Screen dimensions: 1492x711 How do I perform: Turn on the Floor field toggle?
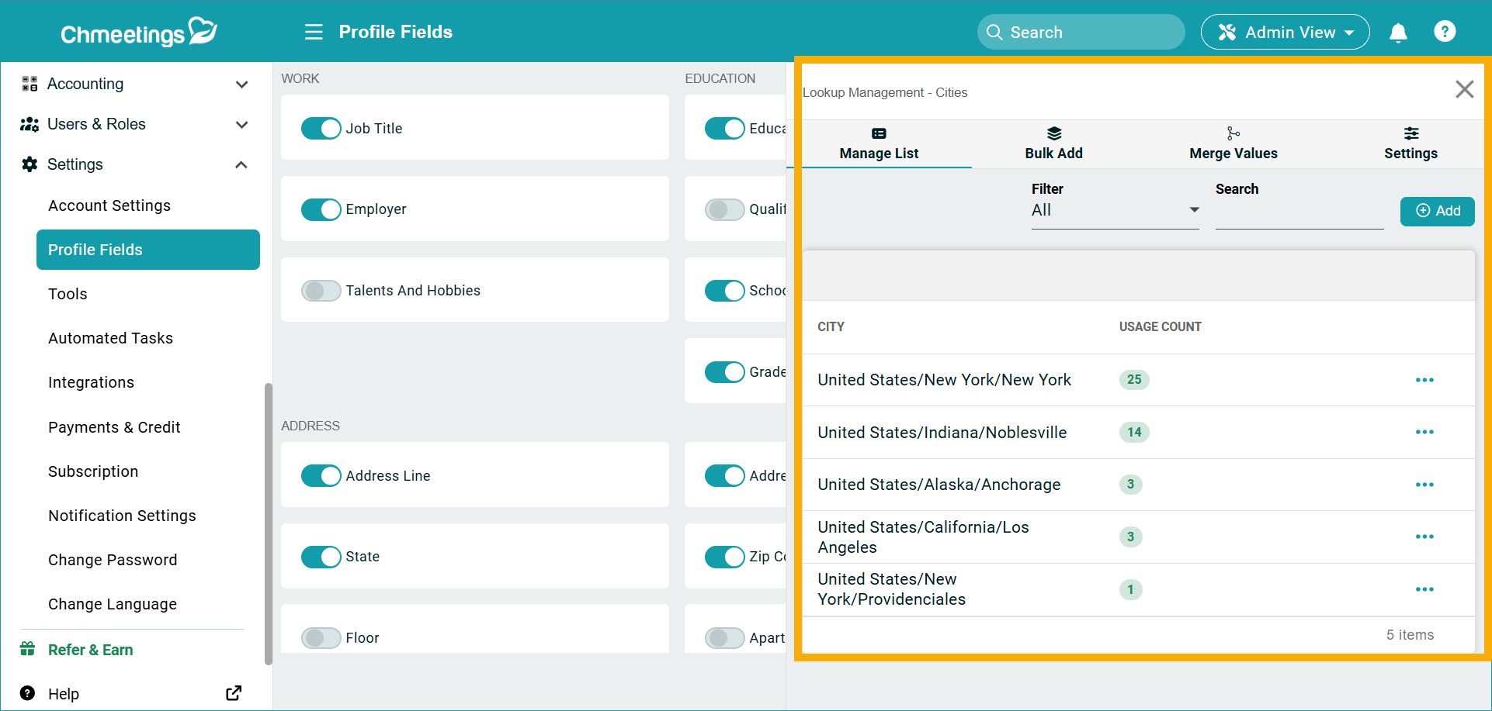tap(321, 638)
